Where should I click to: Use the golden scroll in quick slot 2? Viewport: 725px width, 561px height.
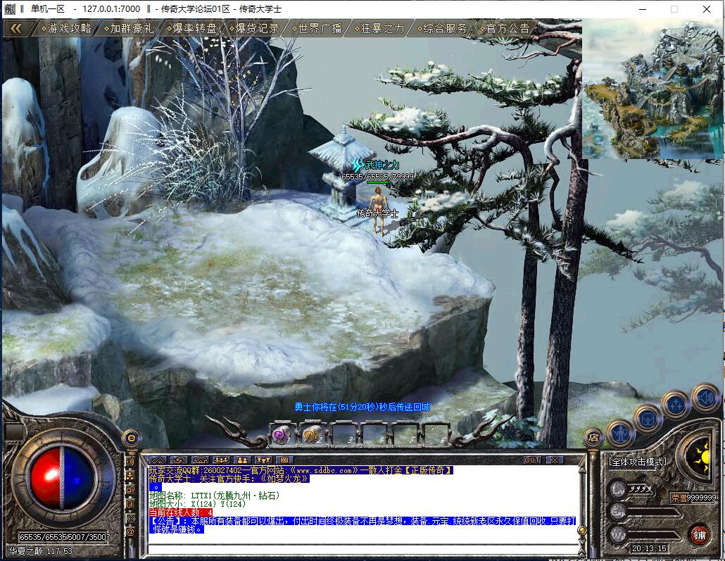pos(312,435)
